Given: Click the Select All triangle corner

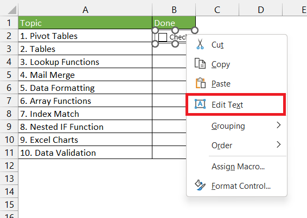Looking at the screenshot, I should (12, 10).
